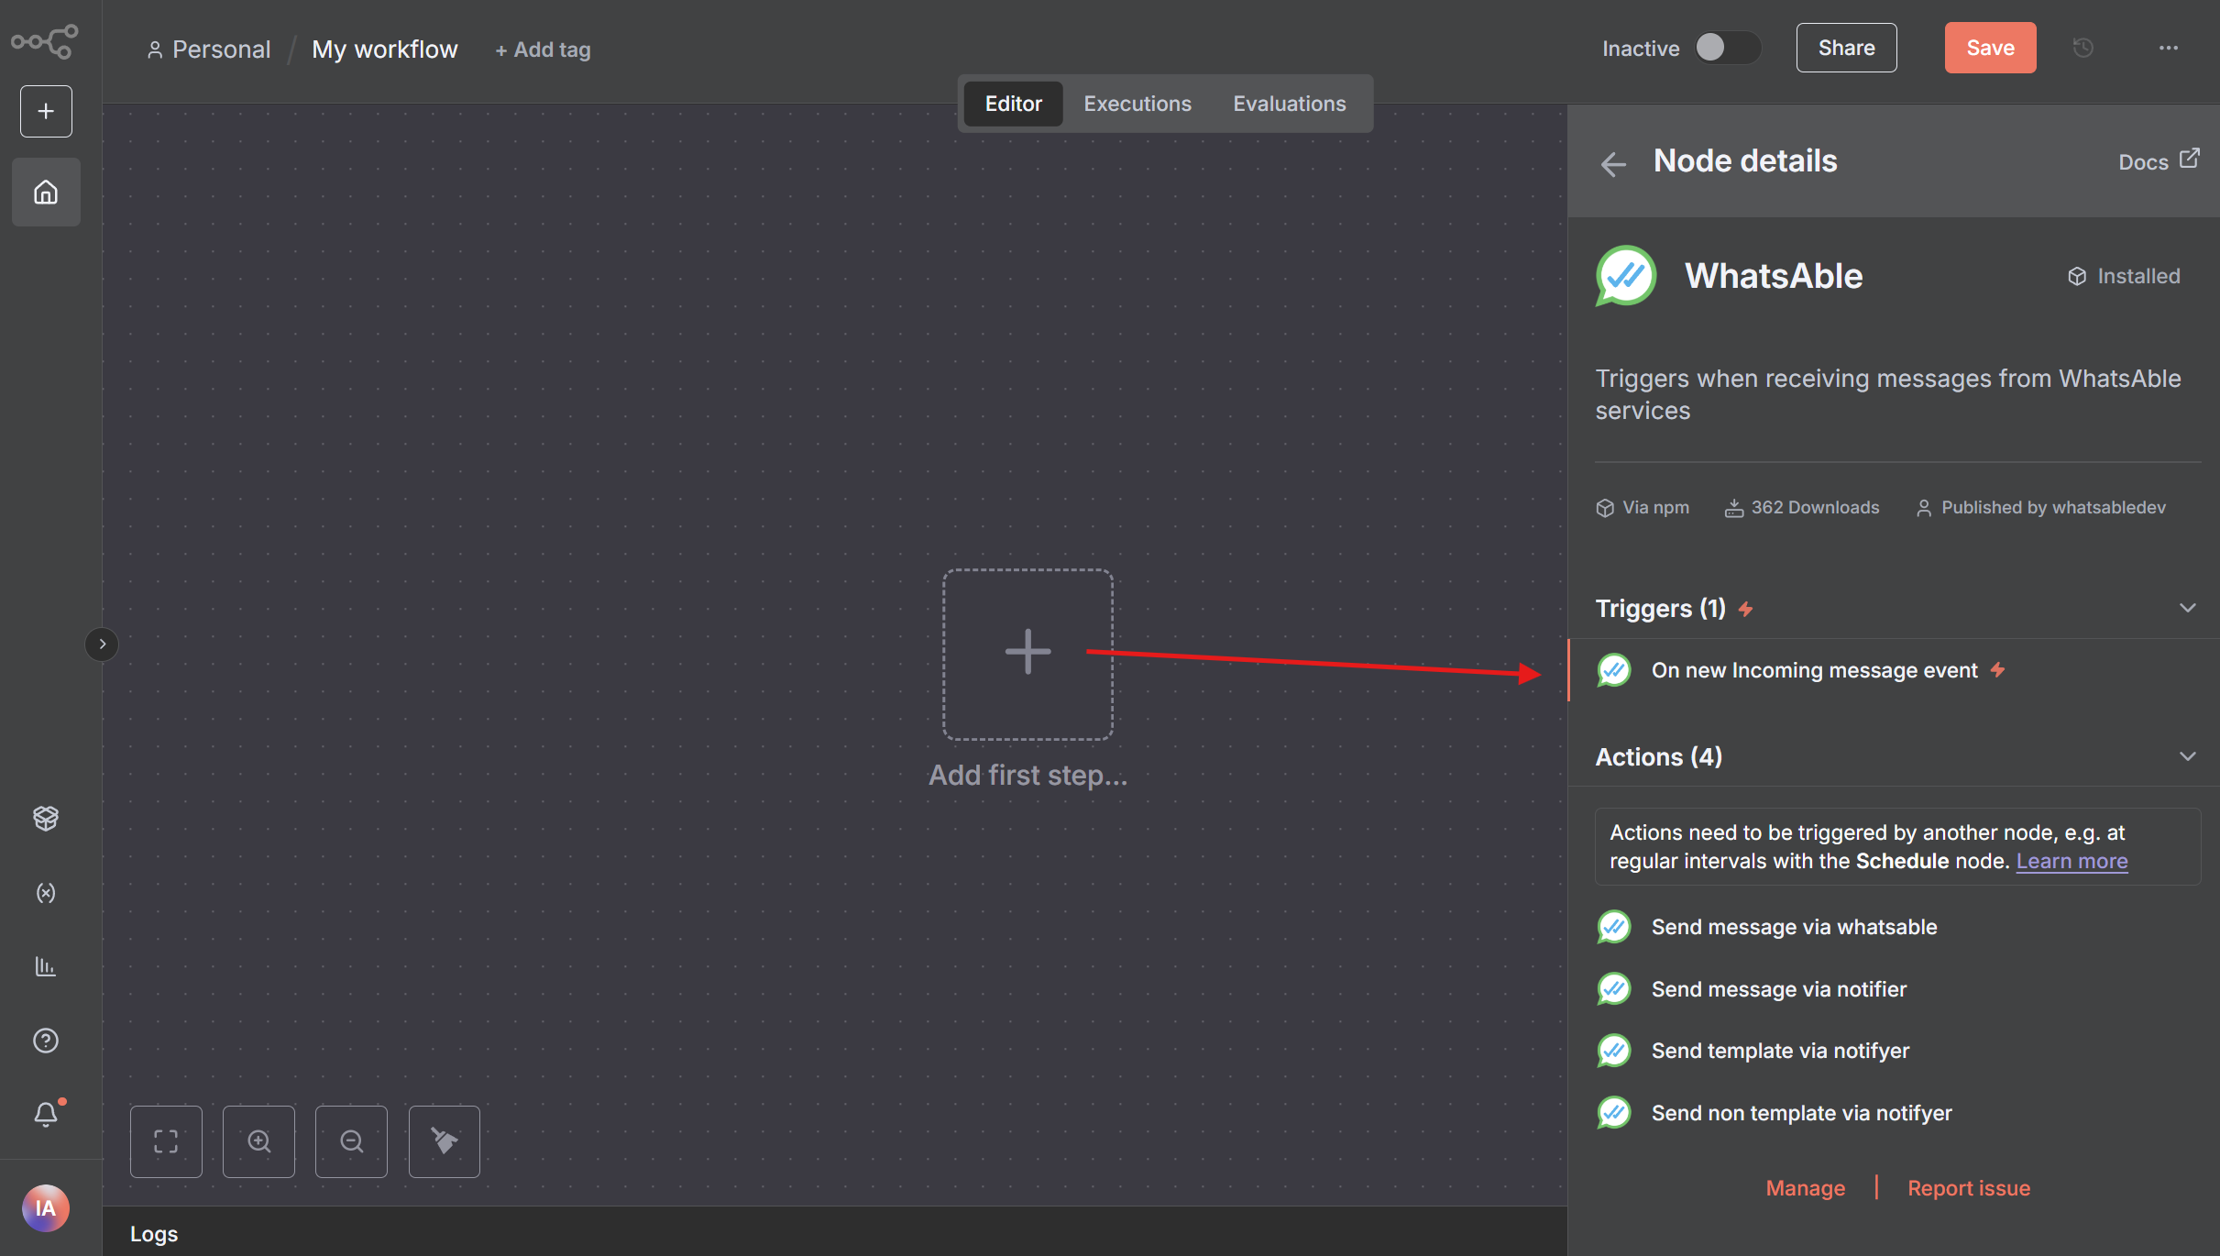This screenshot has height=1256, width=2220.
Task: Click the zoom to fit canvas icon
Action: (166, 1141)
